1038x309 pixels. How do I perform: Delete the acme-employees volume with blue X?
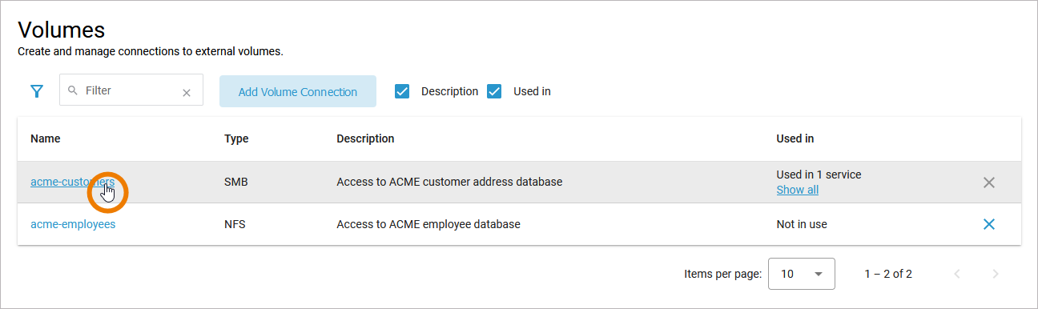pyautogui.click(x=989, y=224)
